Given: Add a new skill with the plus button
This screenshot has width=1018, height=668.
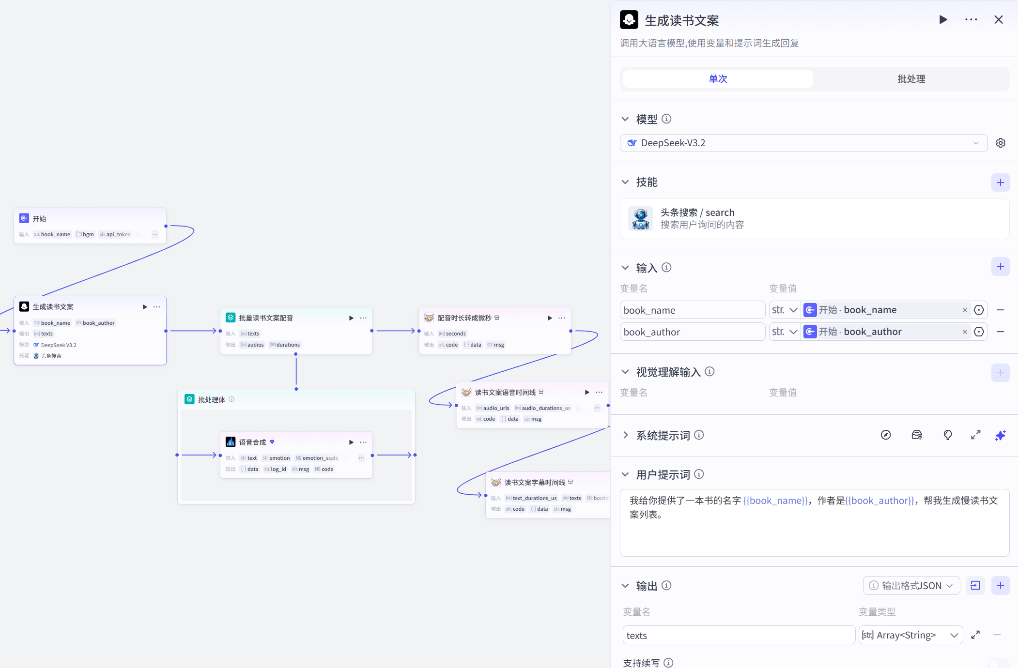Looking at the screenshot, I should tap(1001, 182).
